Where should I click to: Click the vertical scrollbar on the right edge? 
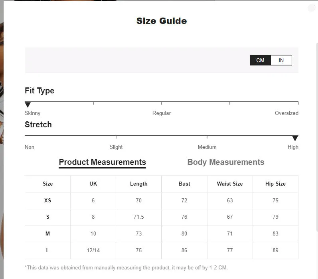pos(317,137)
